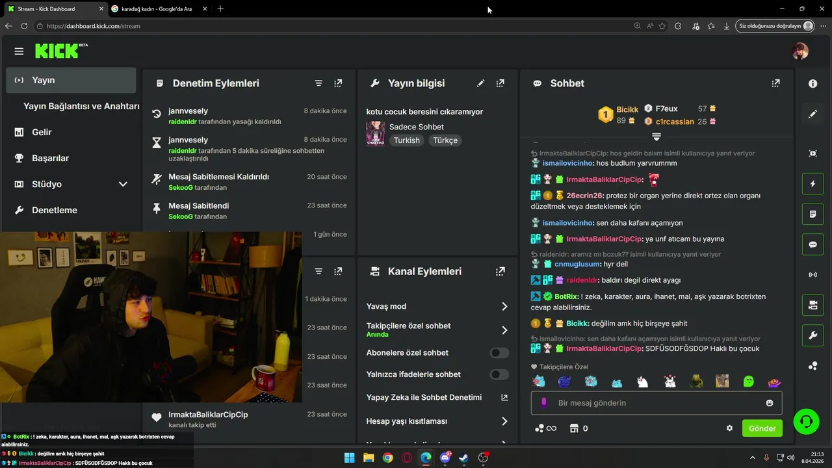Insert the bunny with hearts emote

(669, 381)
